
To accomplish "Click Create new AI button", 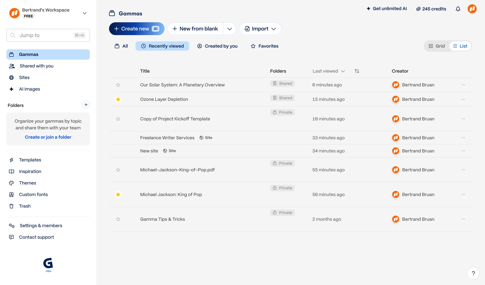I will pyautogui.click(x=136, y=29).
